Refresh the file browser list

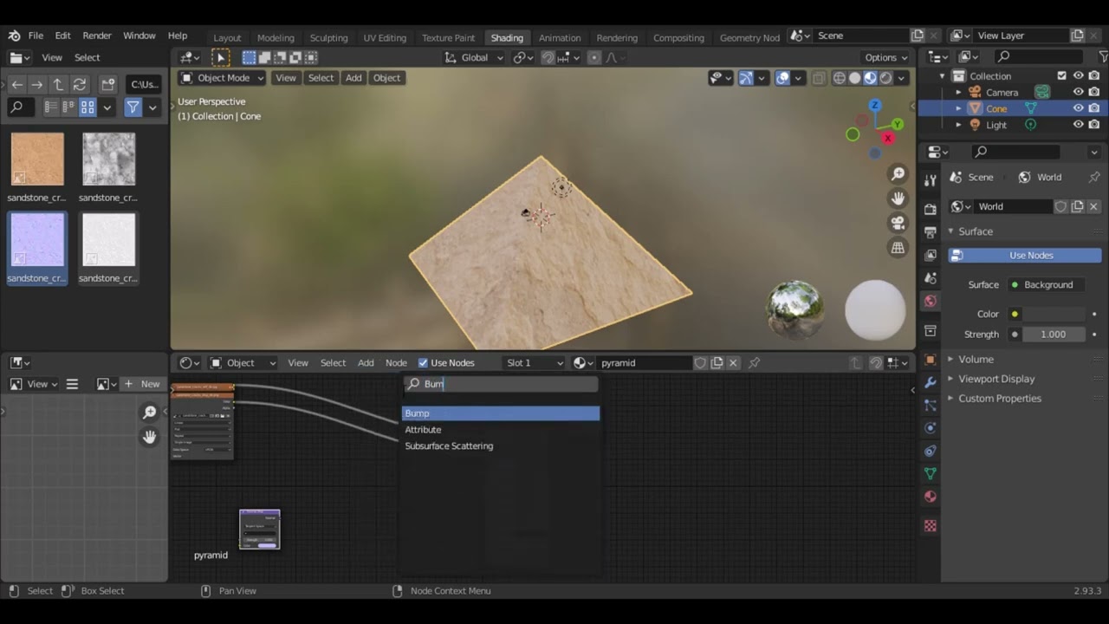click(x=79, y=84)
